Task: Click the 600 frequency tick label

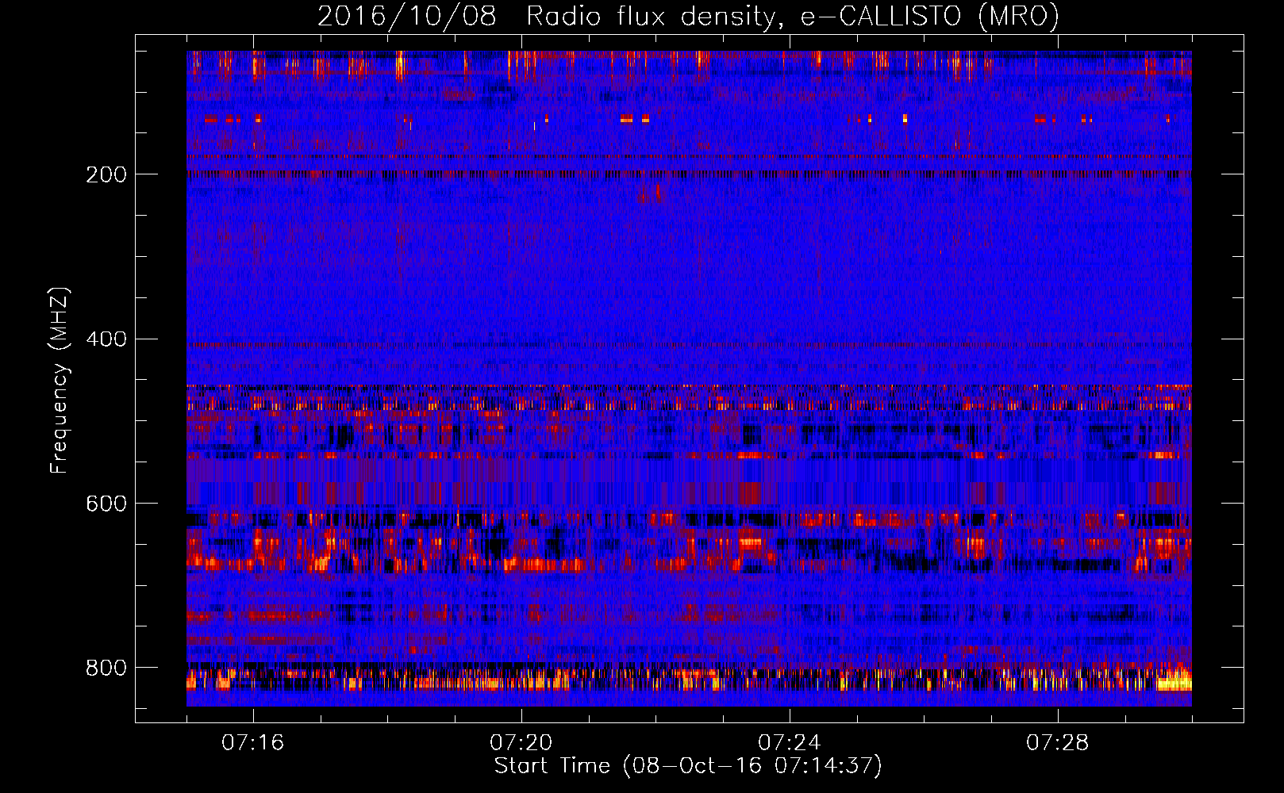Action: click(106, 504)
